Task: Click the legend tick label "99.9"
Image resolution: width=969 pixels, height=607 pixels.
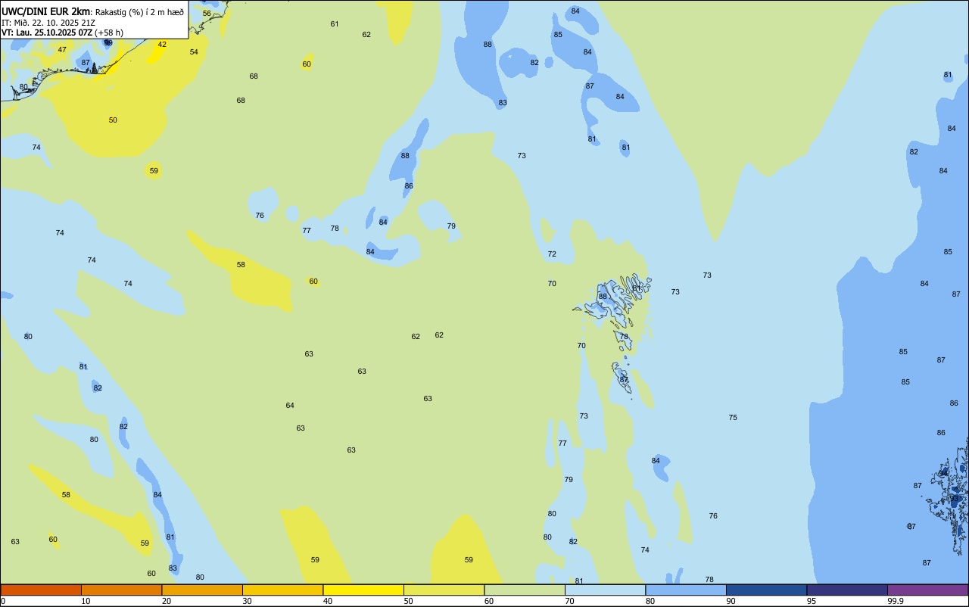Action: 896,601
